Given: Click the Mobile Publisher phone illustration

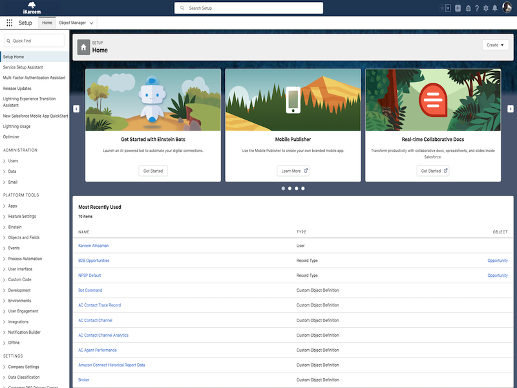Looking at the screenshot, I should tap(293, 100).
